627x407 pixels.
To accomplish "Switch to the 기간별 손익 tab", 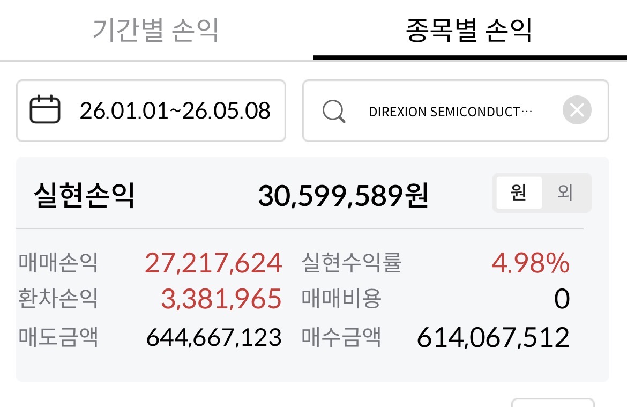I will [x=156, y=30].
